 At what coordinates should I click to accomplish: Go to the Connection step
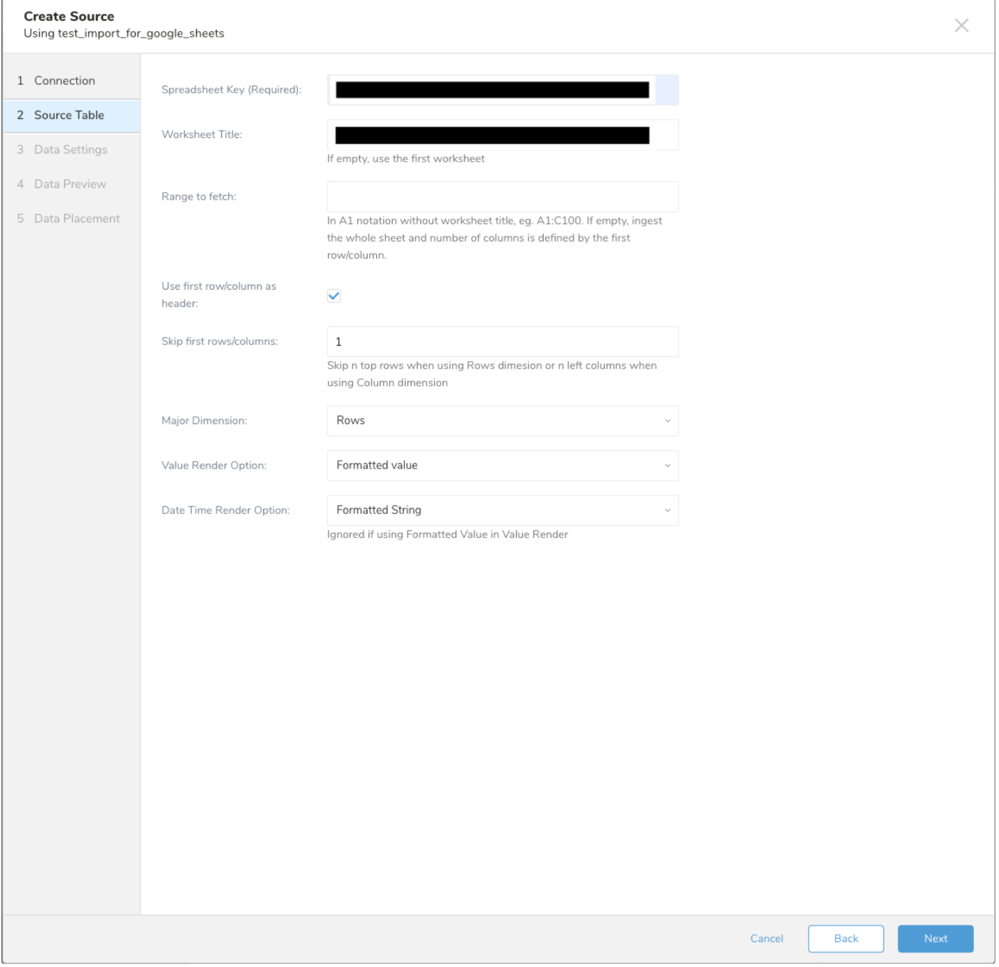click(x=64, y=81)
